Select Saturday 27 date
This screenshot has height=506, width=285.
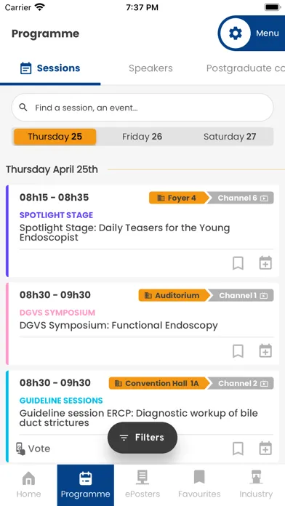click(230, 137)
